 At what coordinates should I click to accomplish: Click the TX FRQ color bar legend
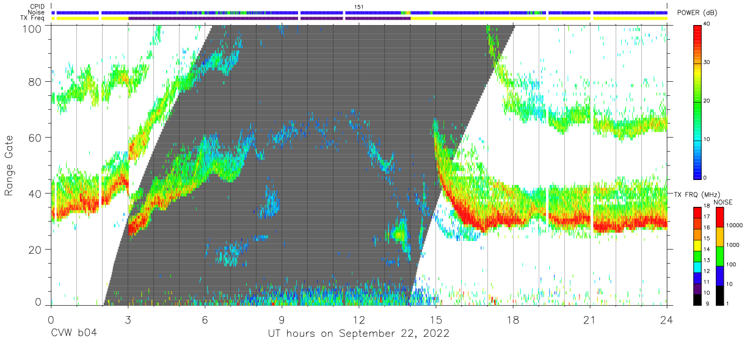[697, 256]
